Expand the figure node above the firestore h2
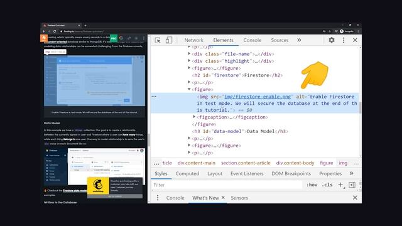Image resolution: width=402 pixels, height=226 pixels. [189, 68]
